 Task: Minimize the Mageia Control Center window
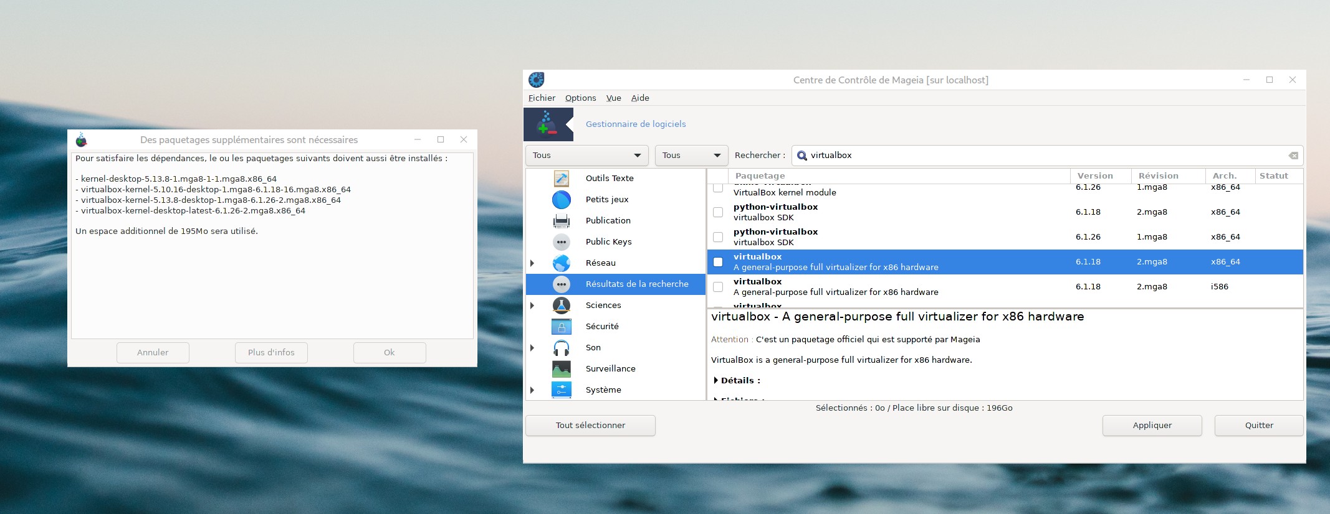pyautogui.click(x=1246, y=80)
